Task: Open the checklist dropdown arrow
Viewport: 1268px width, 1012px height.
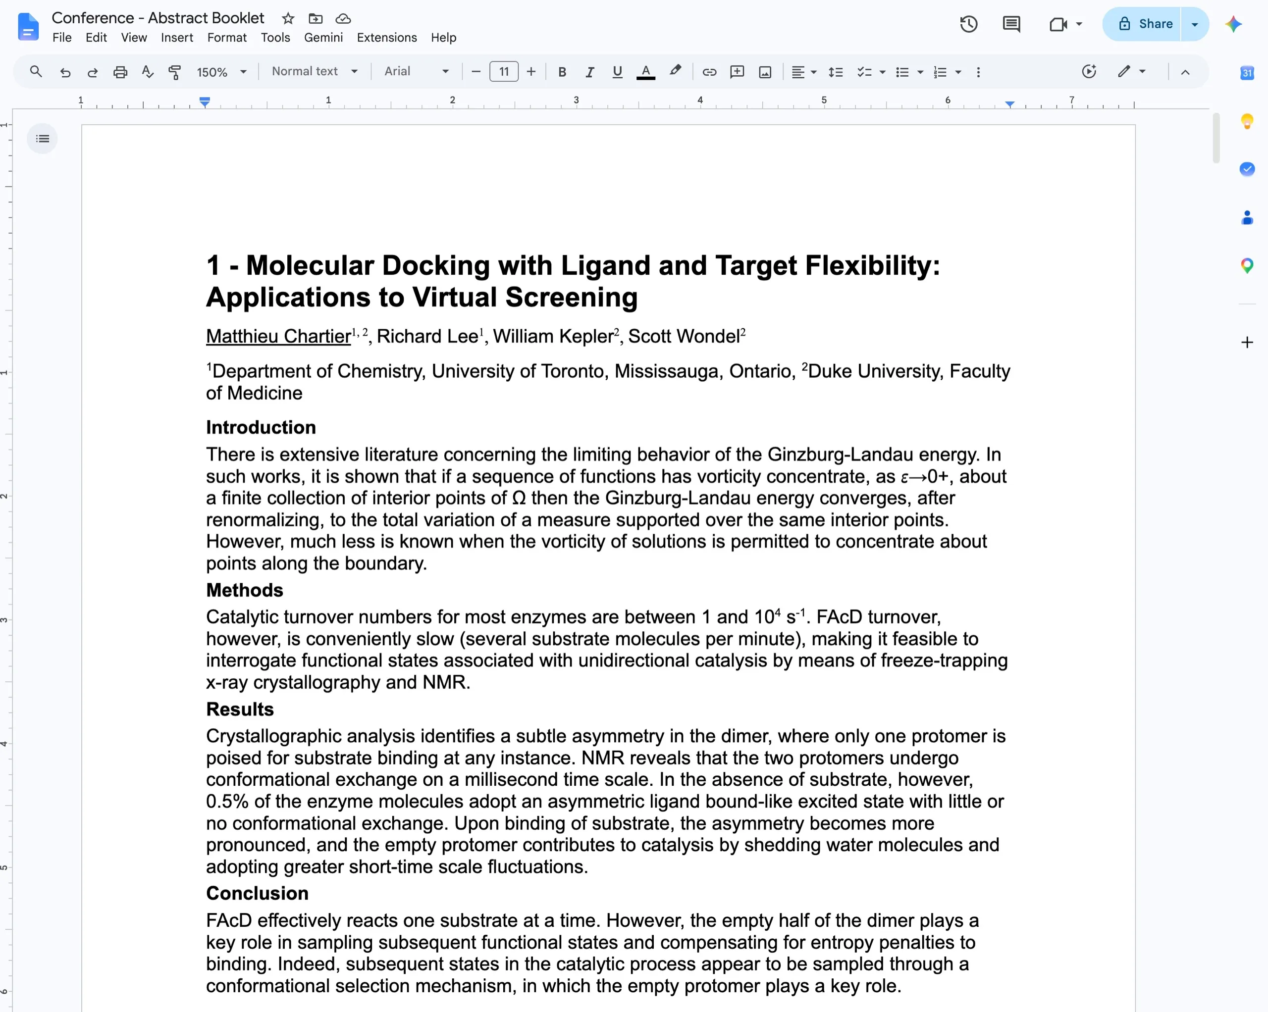Action: pyautogui.click(x=882, y=72)
